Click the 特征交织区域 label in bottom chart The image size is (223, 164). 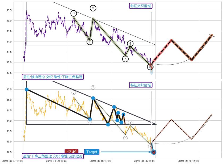[x=141, y=85]
